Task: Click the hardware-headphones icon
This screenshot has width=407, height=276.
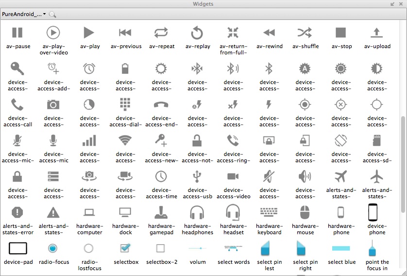Action: coord(197,212)
